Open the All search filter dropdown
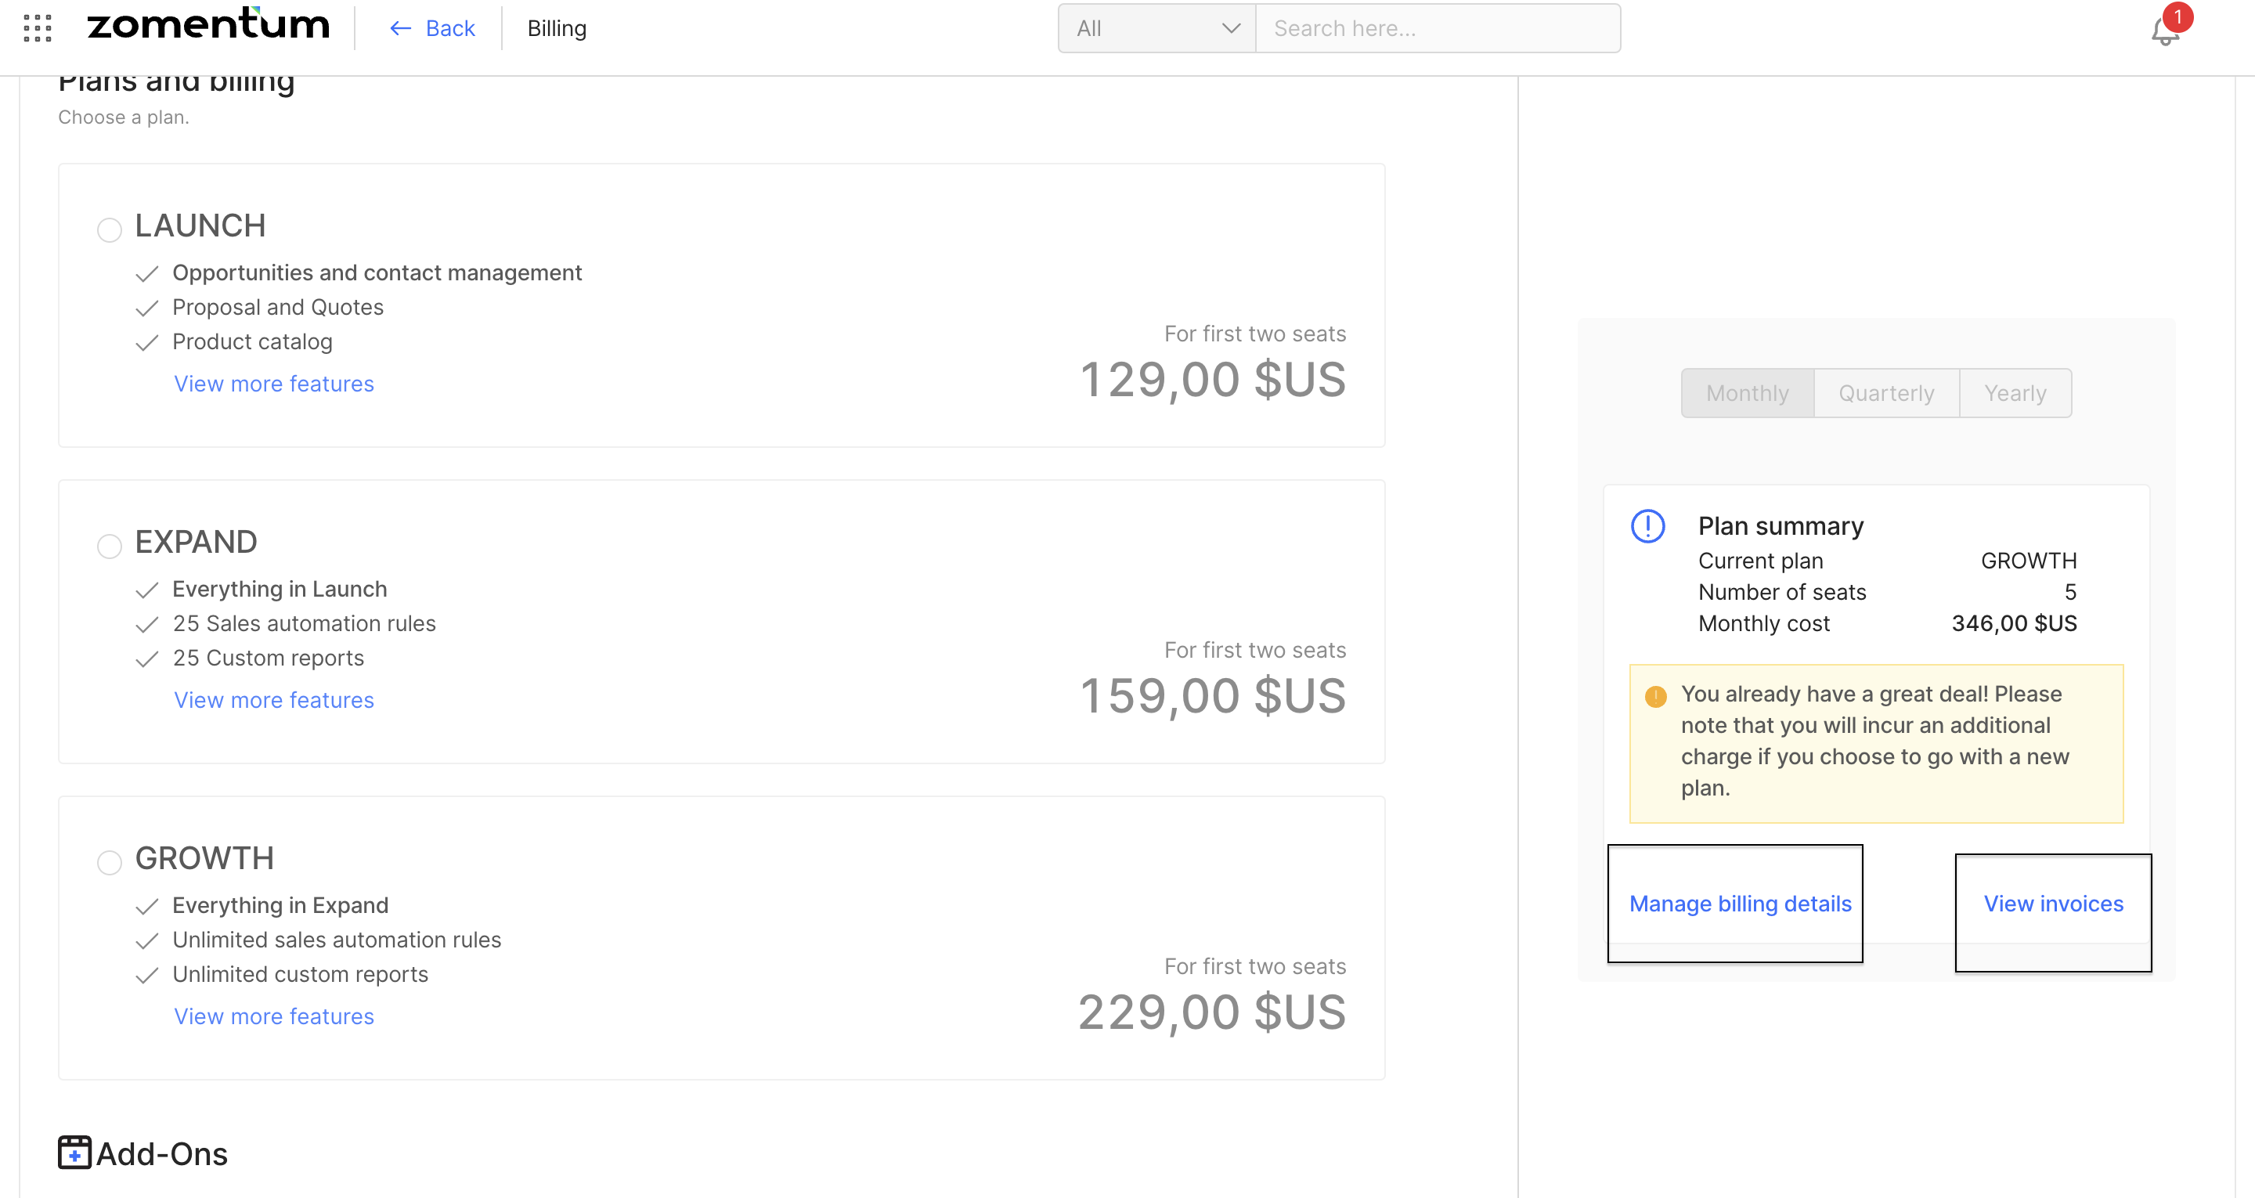Screen dimensions: 2255x1198 (x=1156, y=29)
